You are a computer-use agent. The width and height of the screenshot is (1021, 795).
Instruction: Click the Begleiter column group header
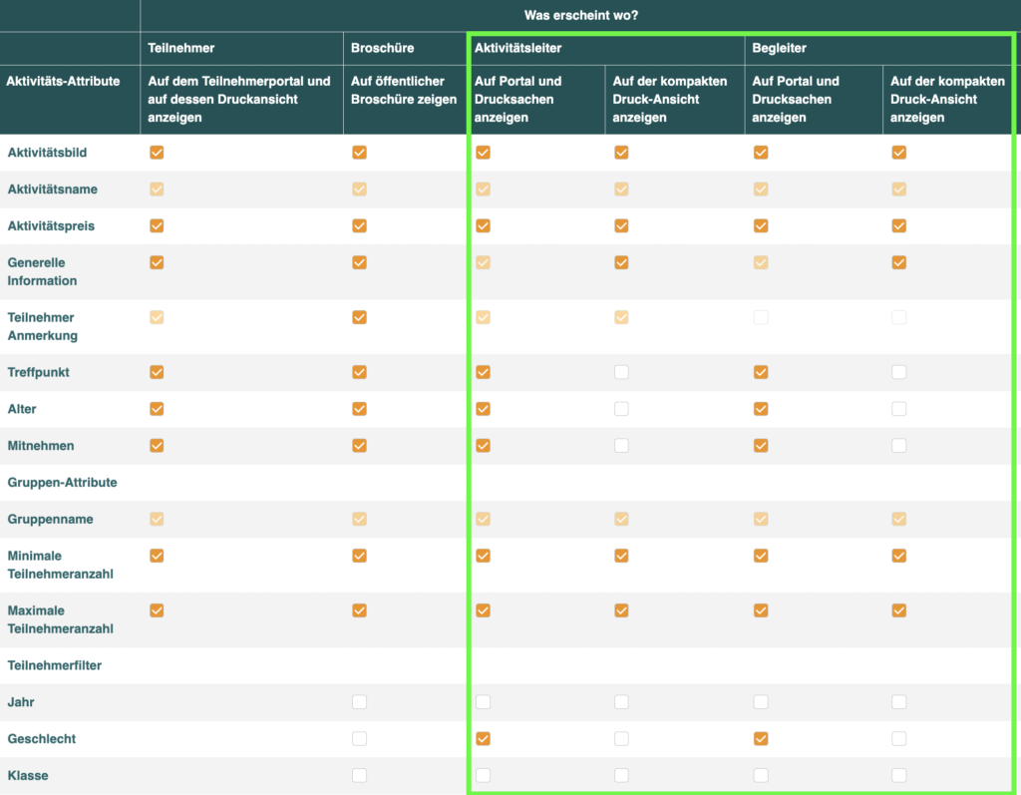[779, 48]
